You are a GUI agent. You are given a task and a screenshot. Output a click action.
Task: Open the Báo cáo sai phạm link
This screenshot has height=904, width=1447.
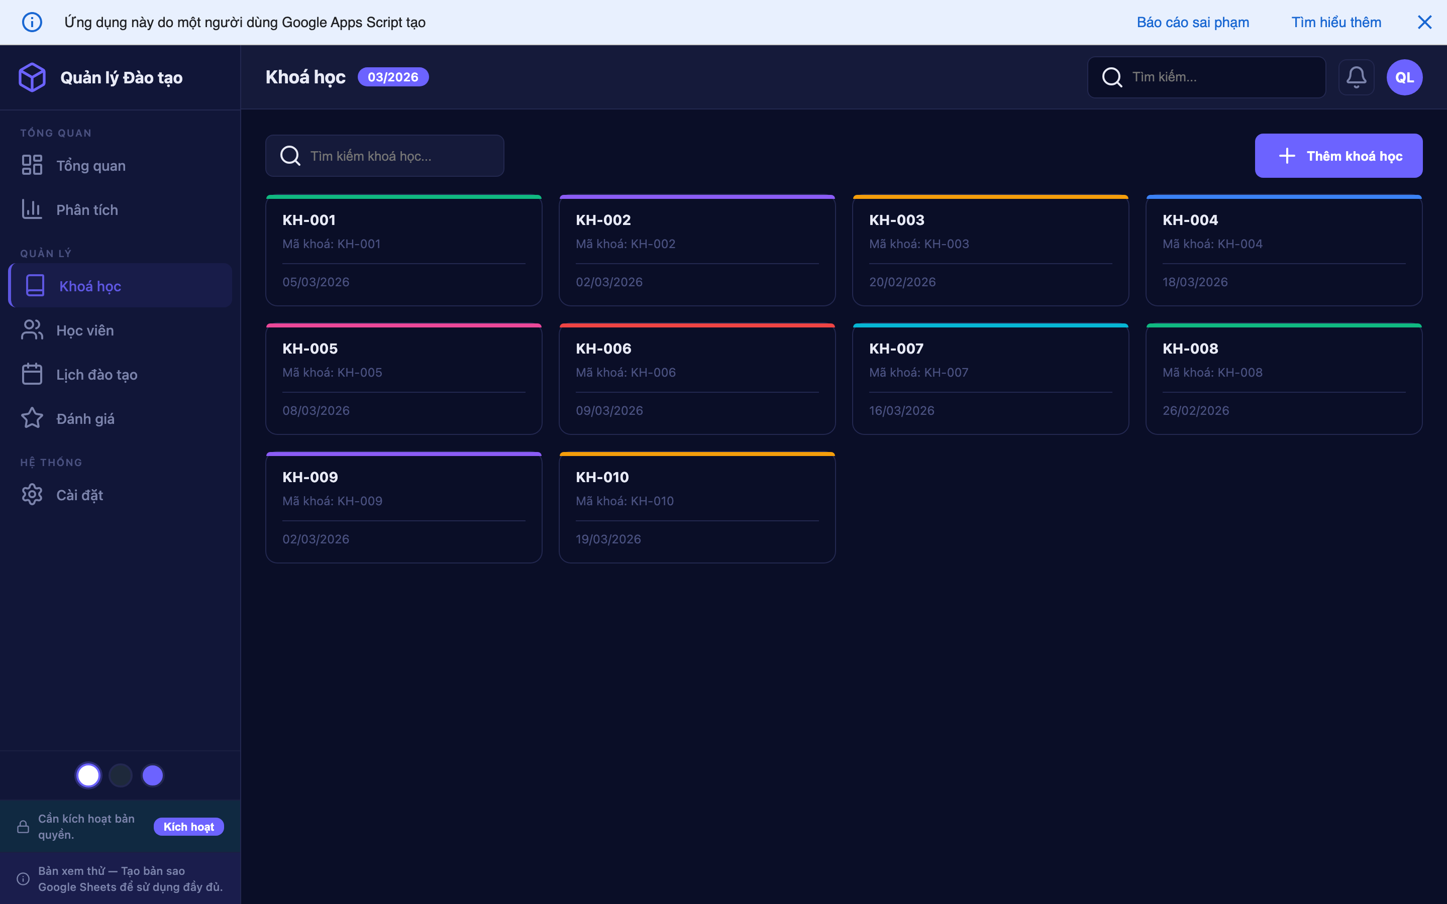pos(1192,22)
